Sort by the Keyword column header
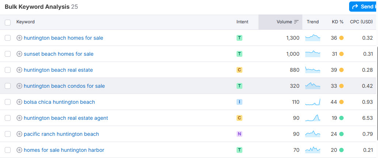This screenshot has width=378, height=158. [26, 22]
